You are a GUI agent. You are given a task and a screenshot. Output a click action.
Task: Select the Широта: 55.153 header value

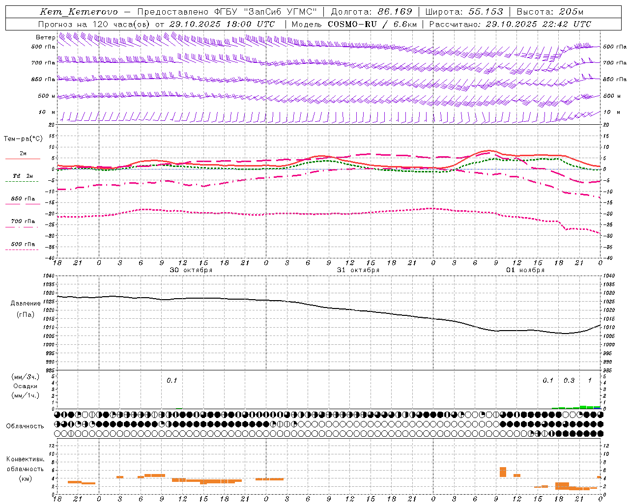point(464,12)
